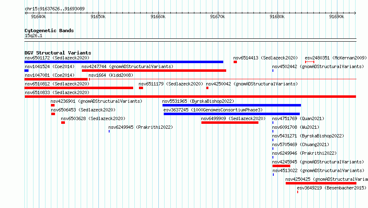Click the esv2480351 (McKernan2009) label
368x208 pixels.
pos(336,58)
